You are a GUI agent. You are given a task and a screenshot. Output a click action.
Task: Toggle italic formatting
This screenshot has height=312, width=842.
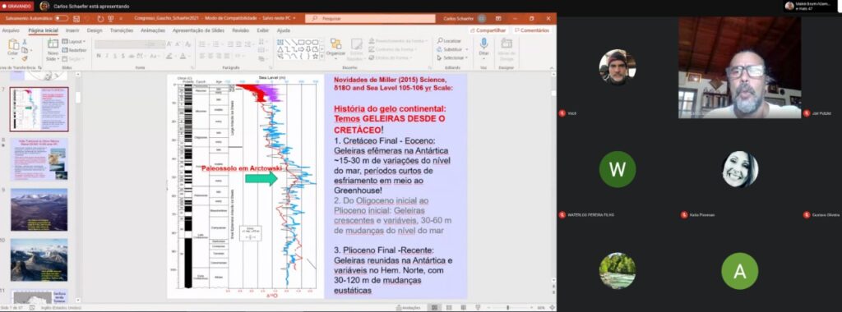[107, 56]
